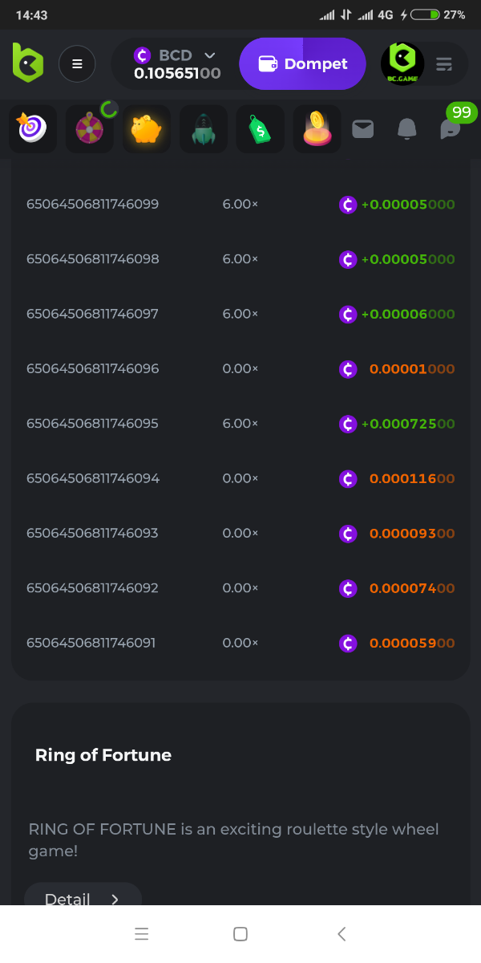Image resolution: width=481 pixels, height=963 pixels.
Task: Open the gold coin reward icon
Action: coord(317,129)
